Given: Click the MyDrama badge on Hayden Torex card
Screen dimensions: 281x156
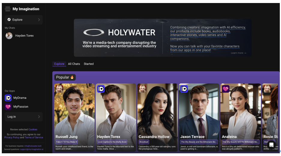Looking at the screenshot, I should [x=101, y=89].
